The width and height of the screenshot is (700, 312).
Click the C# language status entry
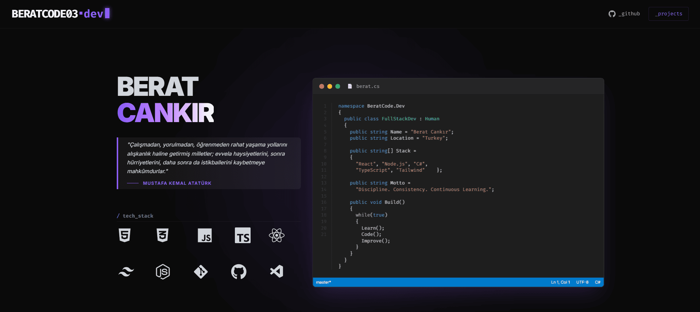(598, 282)
